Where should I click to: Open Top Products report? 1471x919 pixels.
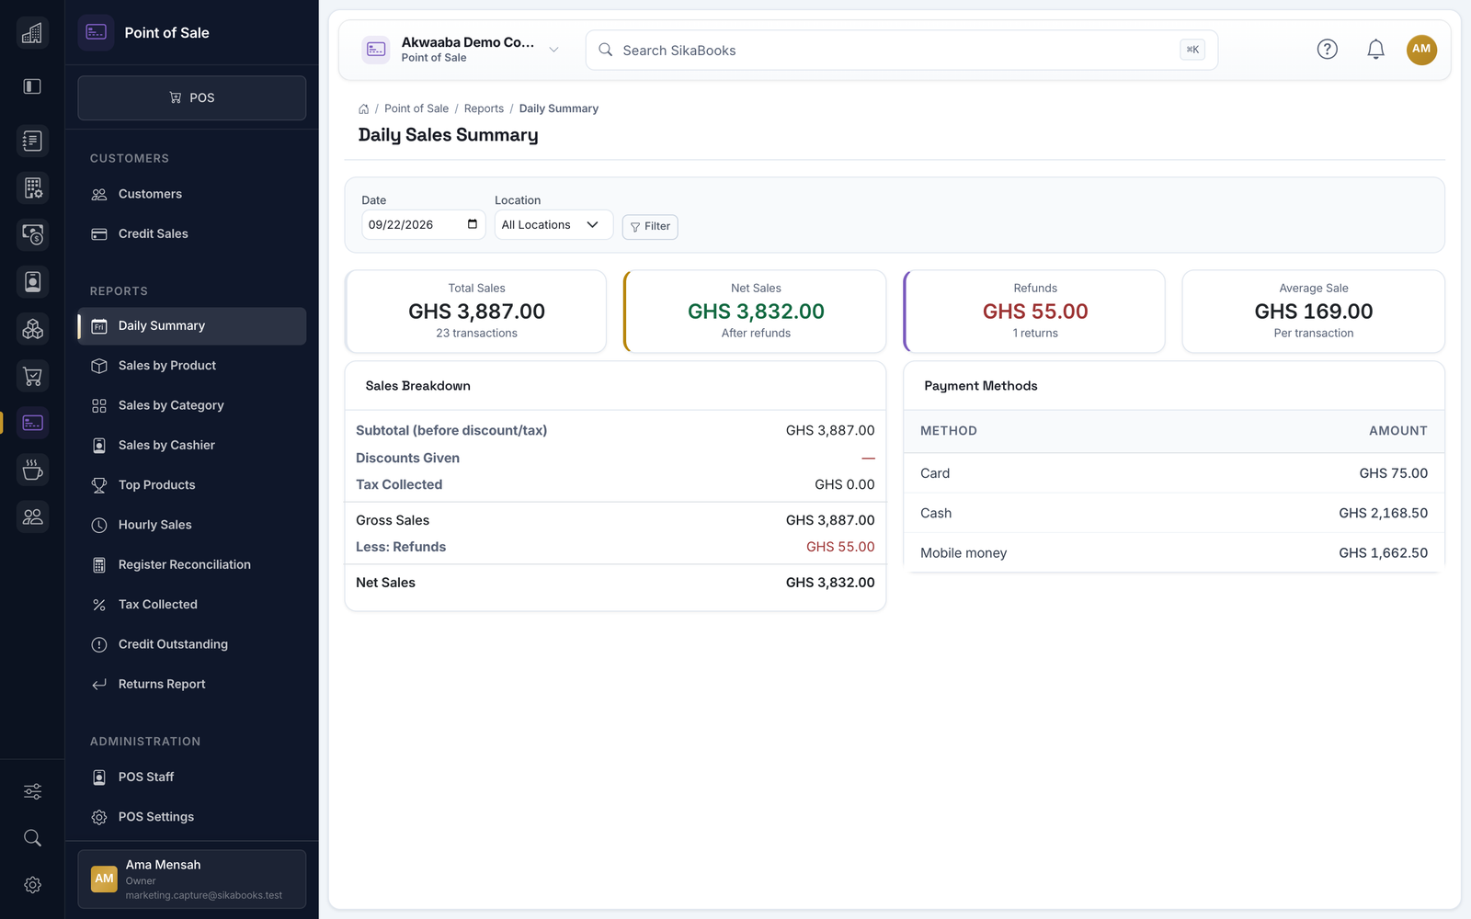(x=192, y=485)
